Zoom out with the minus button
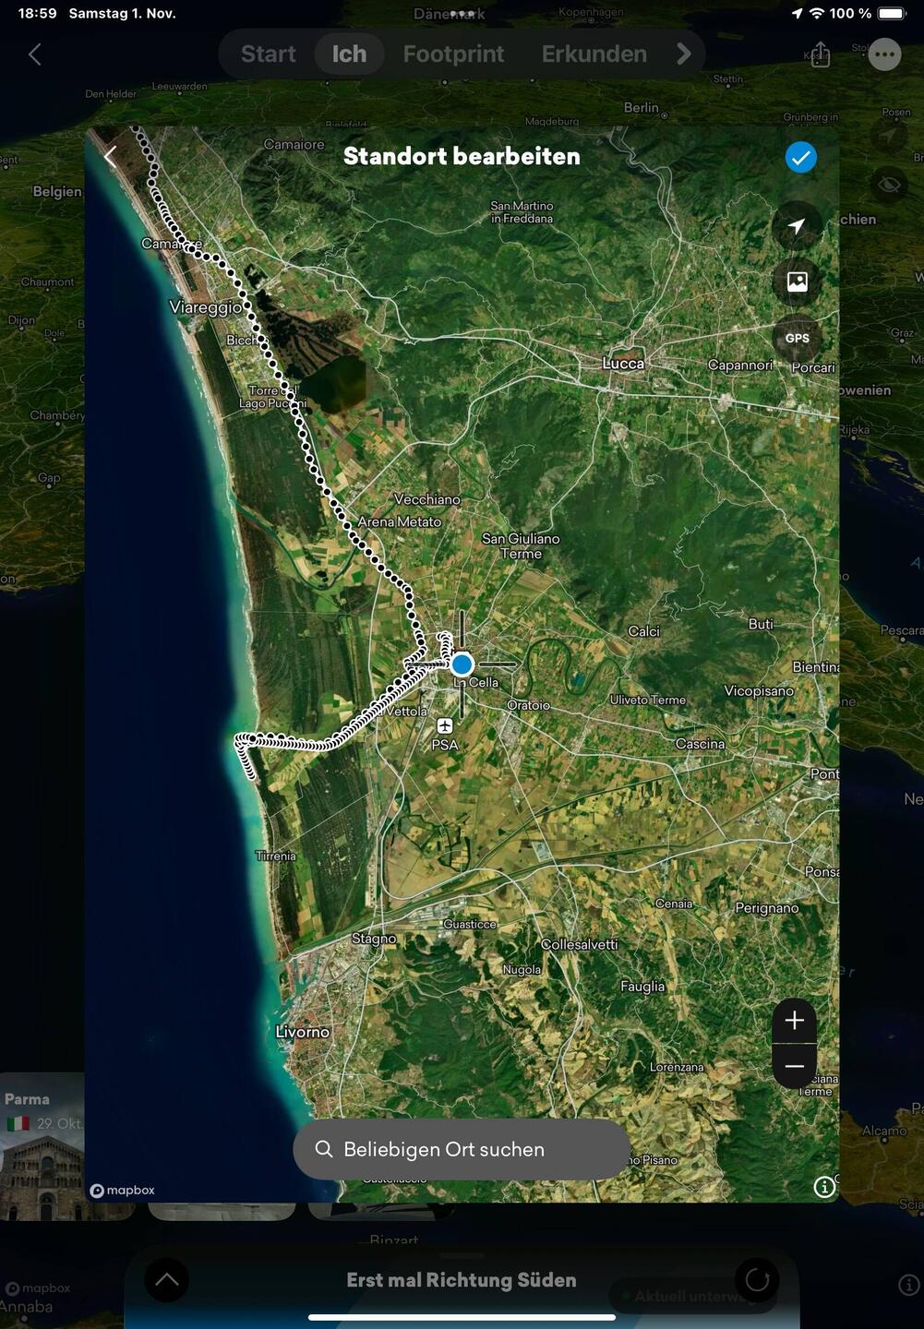The width and height of the screenshot is (924, 1329). pos(794,1066)
